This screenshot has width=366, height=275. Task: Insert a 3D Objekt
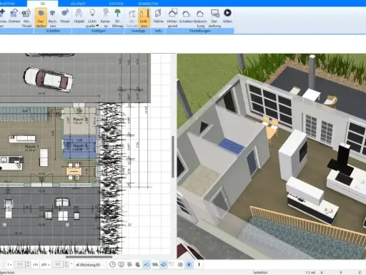[x=79, y=16]
